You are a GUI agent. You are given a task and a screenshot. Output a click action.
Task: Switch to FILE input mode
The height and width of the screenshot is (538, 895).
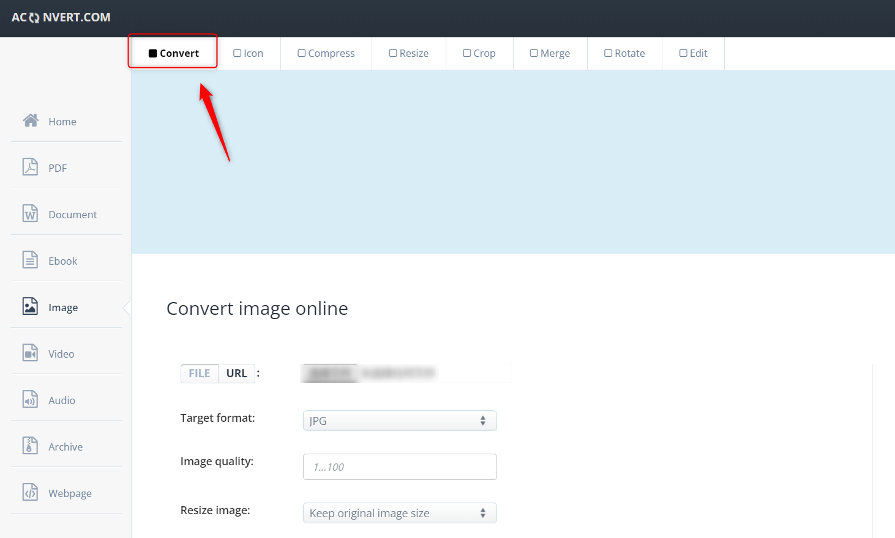(x=200, y=374)
